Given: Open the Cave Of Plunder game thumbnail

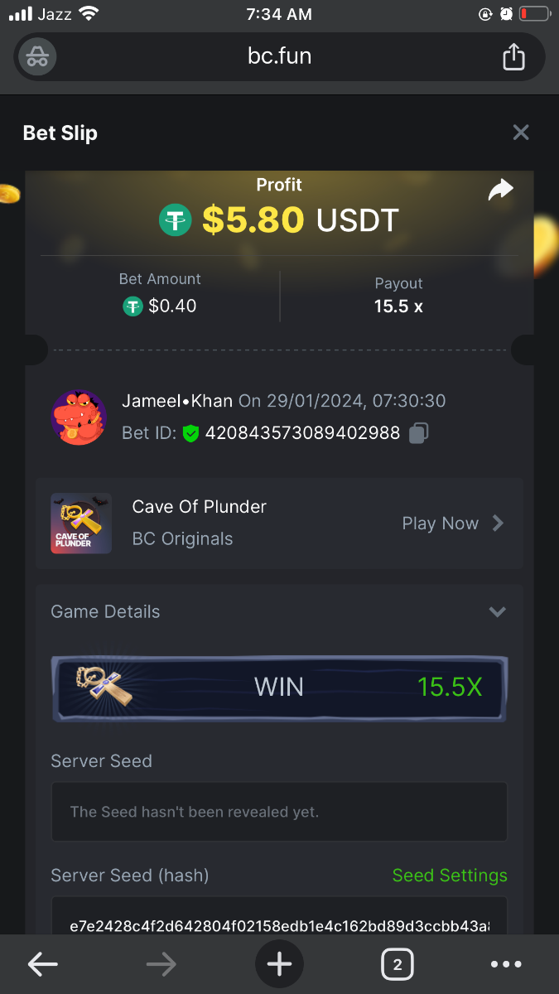Looking at the screenshot, I should pos(81,524).
